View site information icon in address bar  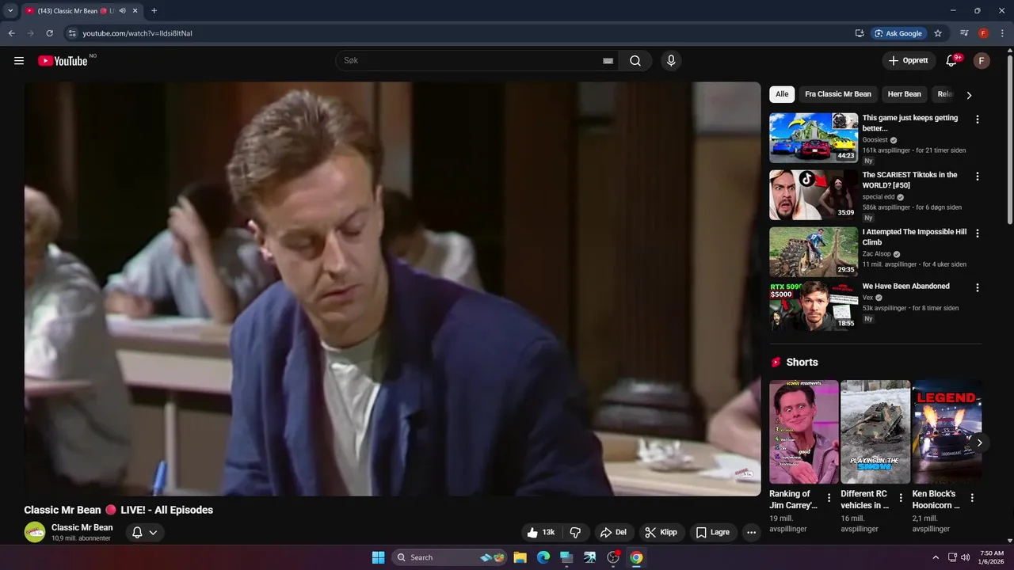[72, 33]
